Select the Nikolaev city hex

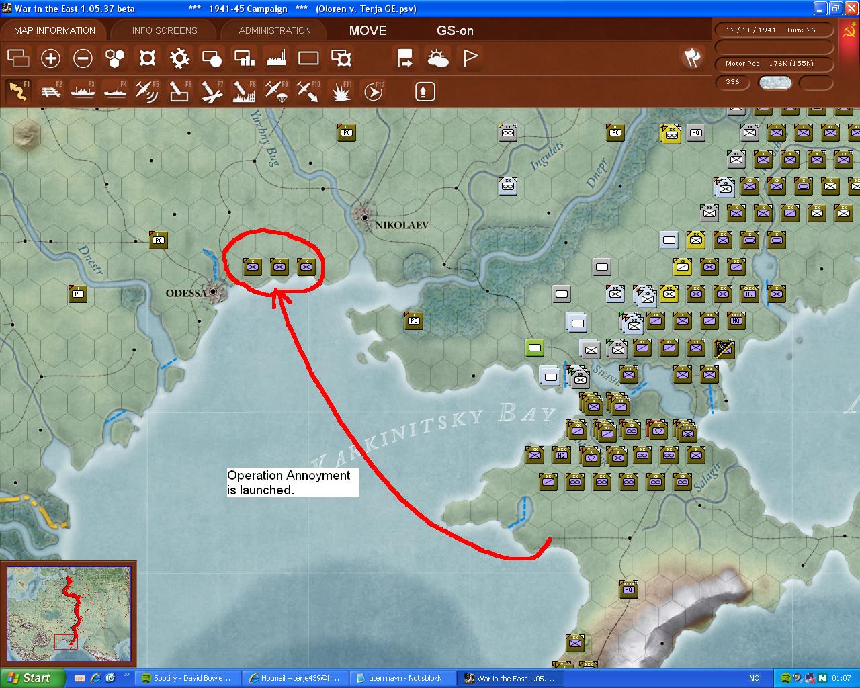point(365,217)
